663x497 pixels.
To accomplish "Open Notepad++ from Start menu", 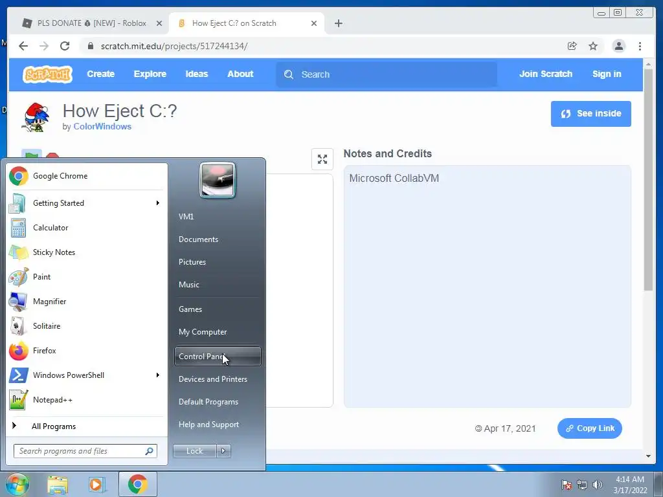I will tap(86, 400).
